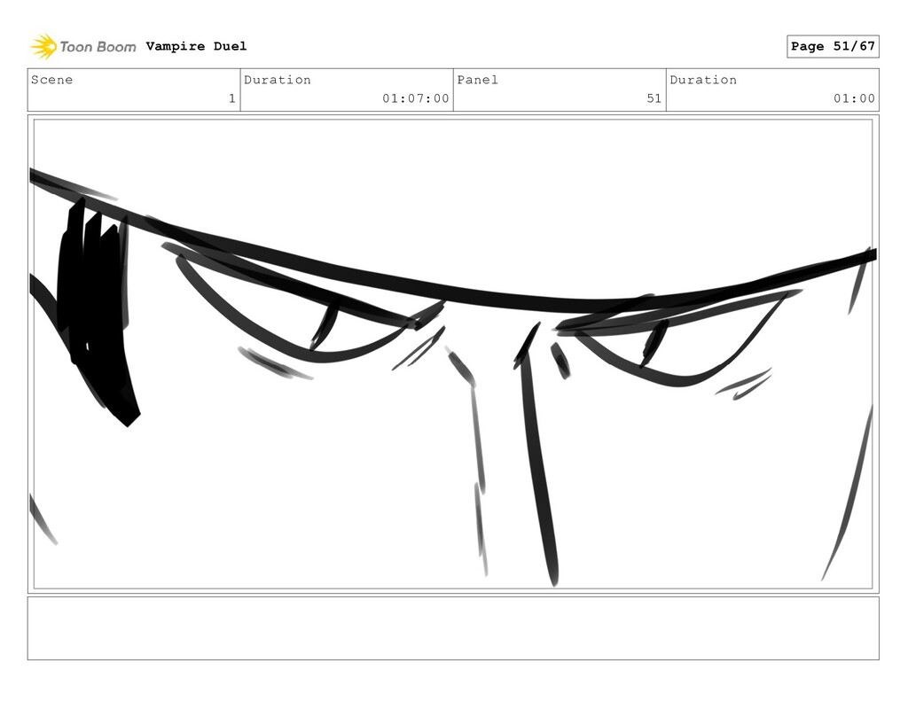Click the storyboard panel drawing of the eyes
The width and height of the screenshot is (908, 701).
click(x=453, y=354)
